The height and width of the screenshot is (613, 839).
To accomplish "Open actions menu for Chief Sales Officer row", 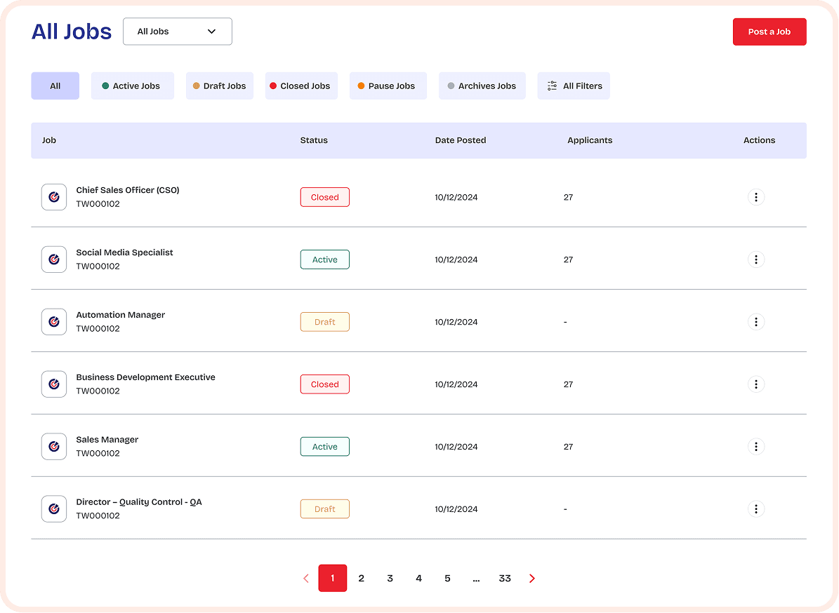I will pos(755,197).
